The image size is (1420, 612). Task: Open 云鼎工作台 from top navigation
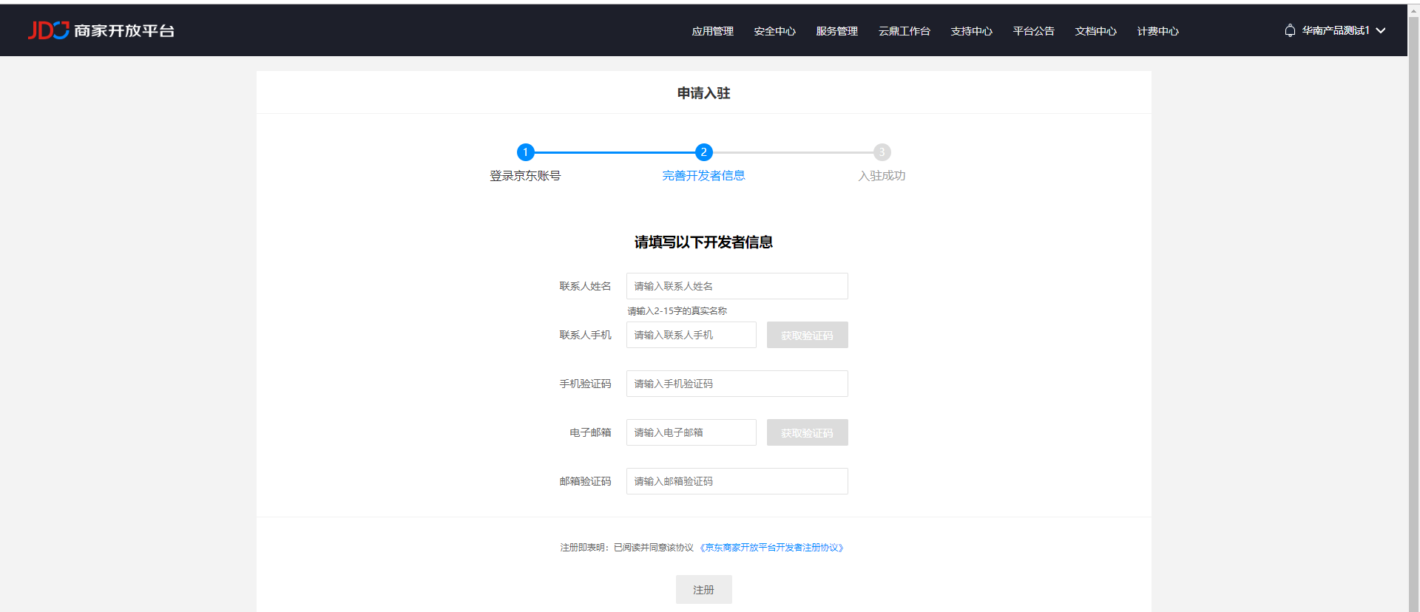(904, 31)
